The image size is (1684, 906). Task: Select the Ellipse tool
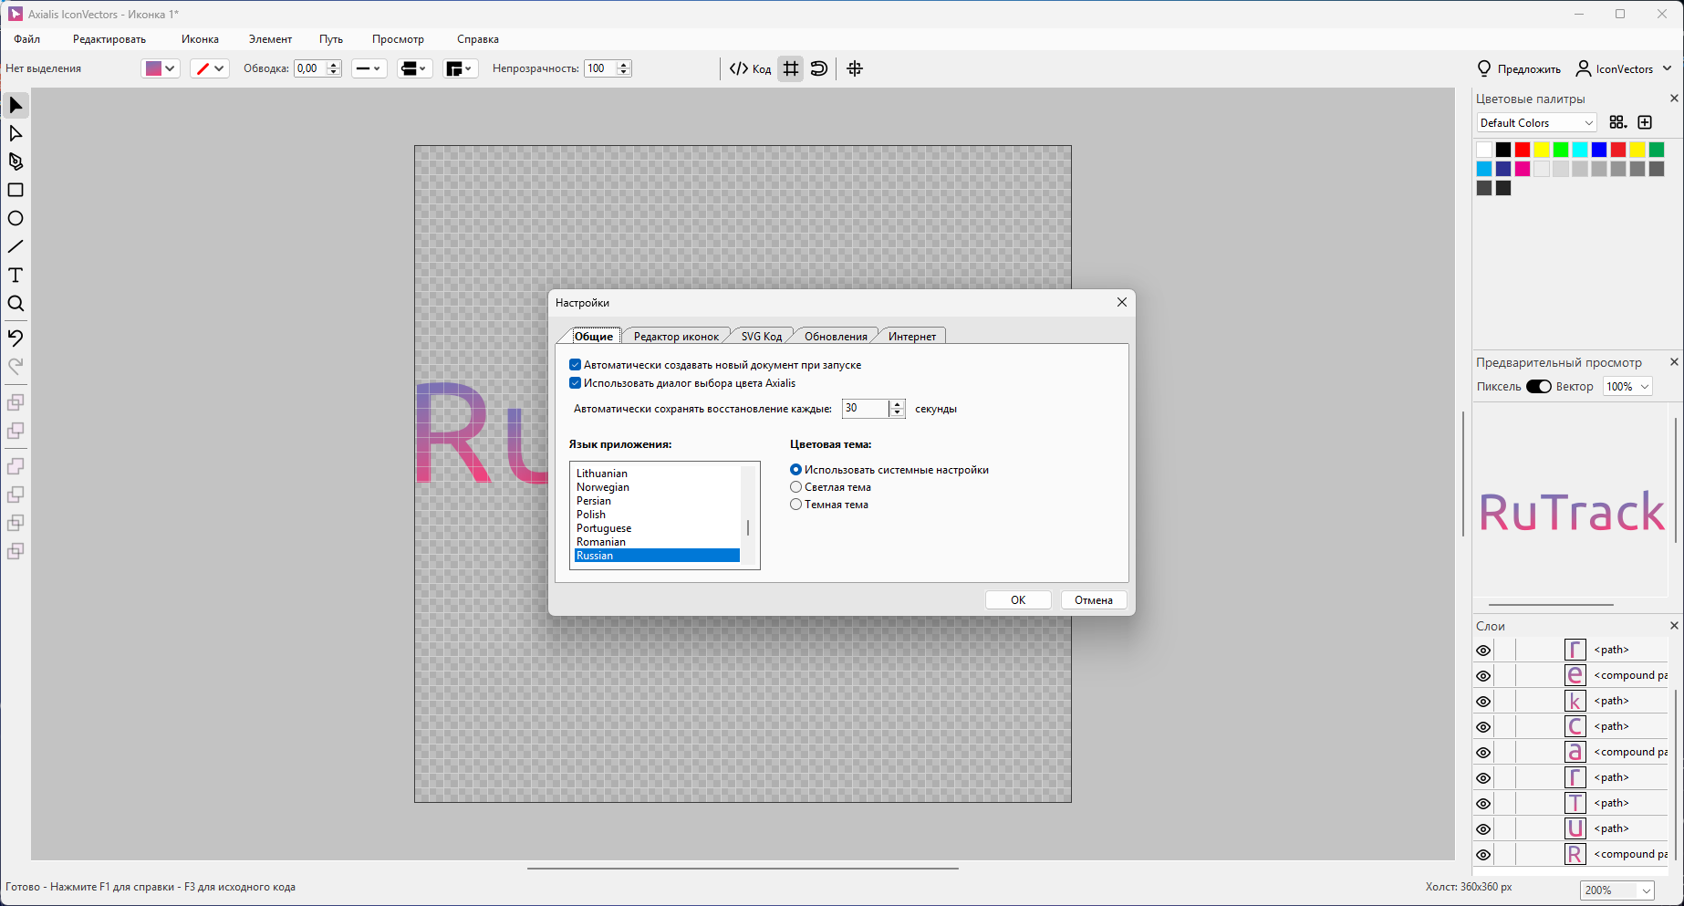[x=16, y=219]
